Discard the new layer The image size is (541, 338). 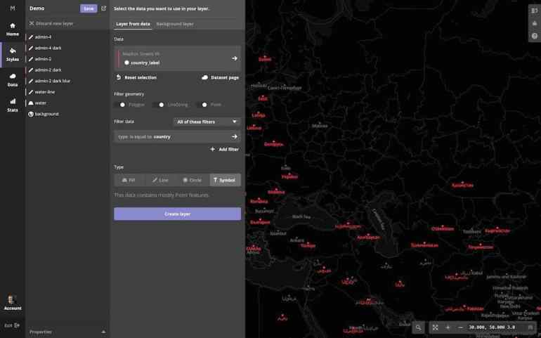click(51, 23)
